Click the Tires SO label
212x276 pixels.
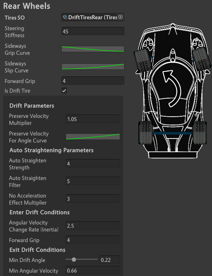click(15, 18)
